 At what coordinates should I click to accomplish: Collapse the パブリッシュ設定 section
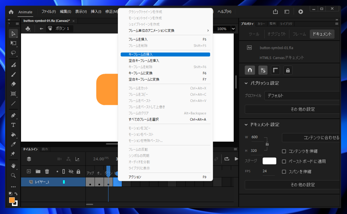[x=246, y=83]
